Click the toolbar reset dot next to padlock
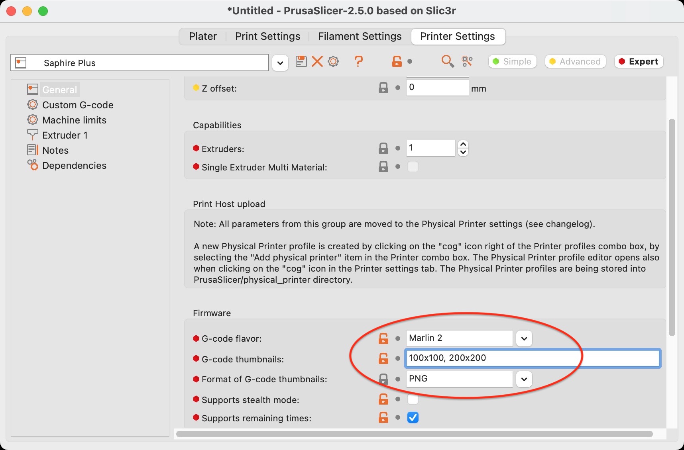 point(410,61)
